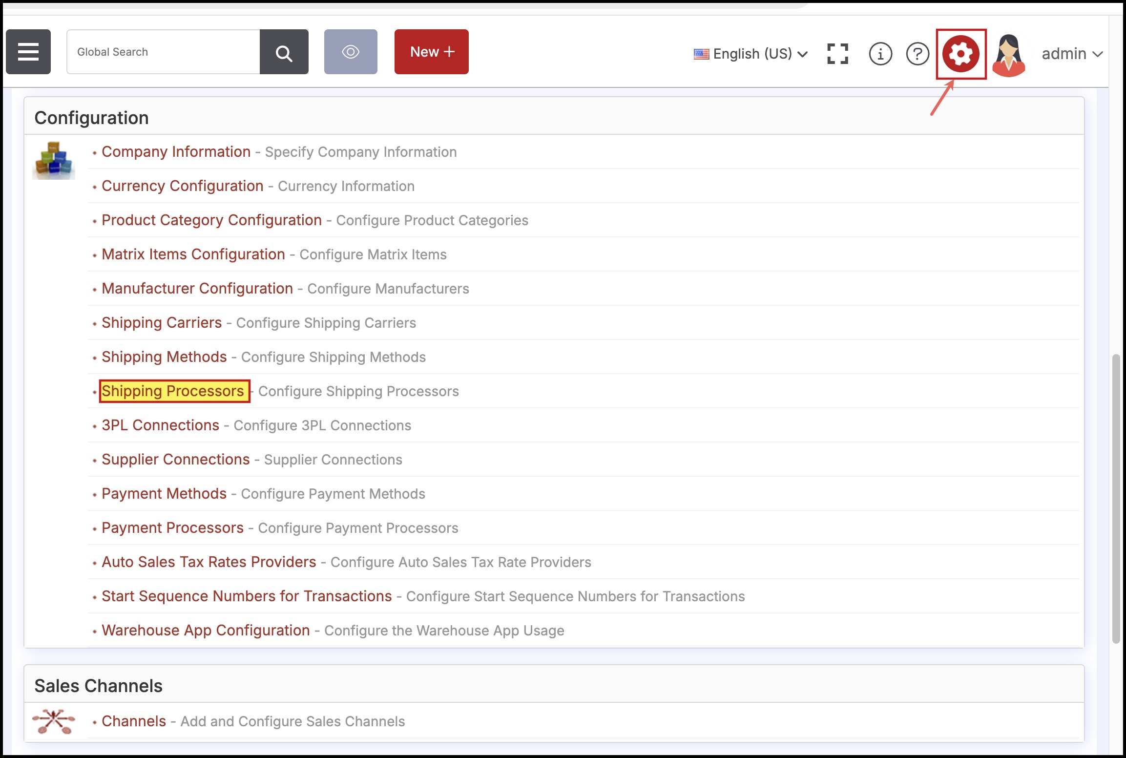Enter fullscreen with the expand icon

click(x=837, y=54)
